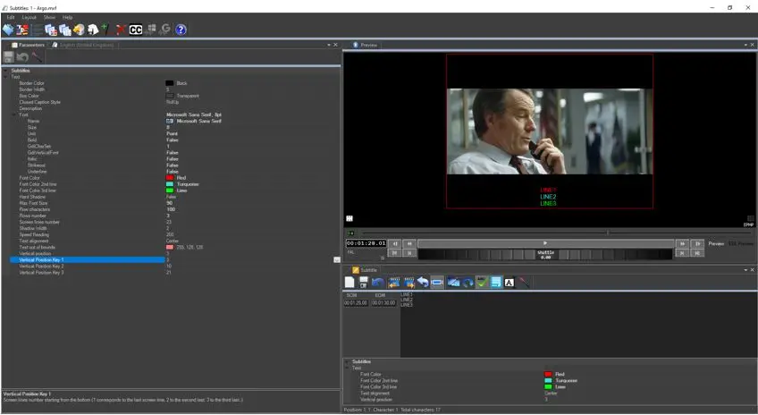Open the Layout menu

[29, 17]
